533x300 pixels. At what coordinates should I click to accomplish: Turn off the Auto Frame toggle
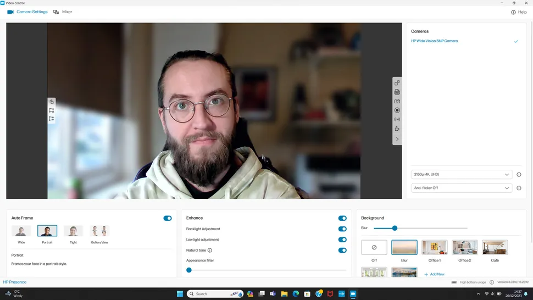[x=168, y=218]
